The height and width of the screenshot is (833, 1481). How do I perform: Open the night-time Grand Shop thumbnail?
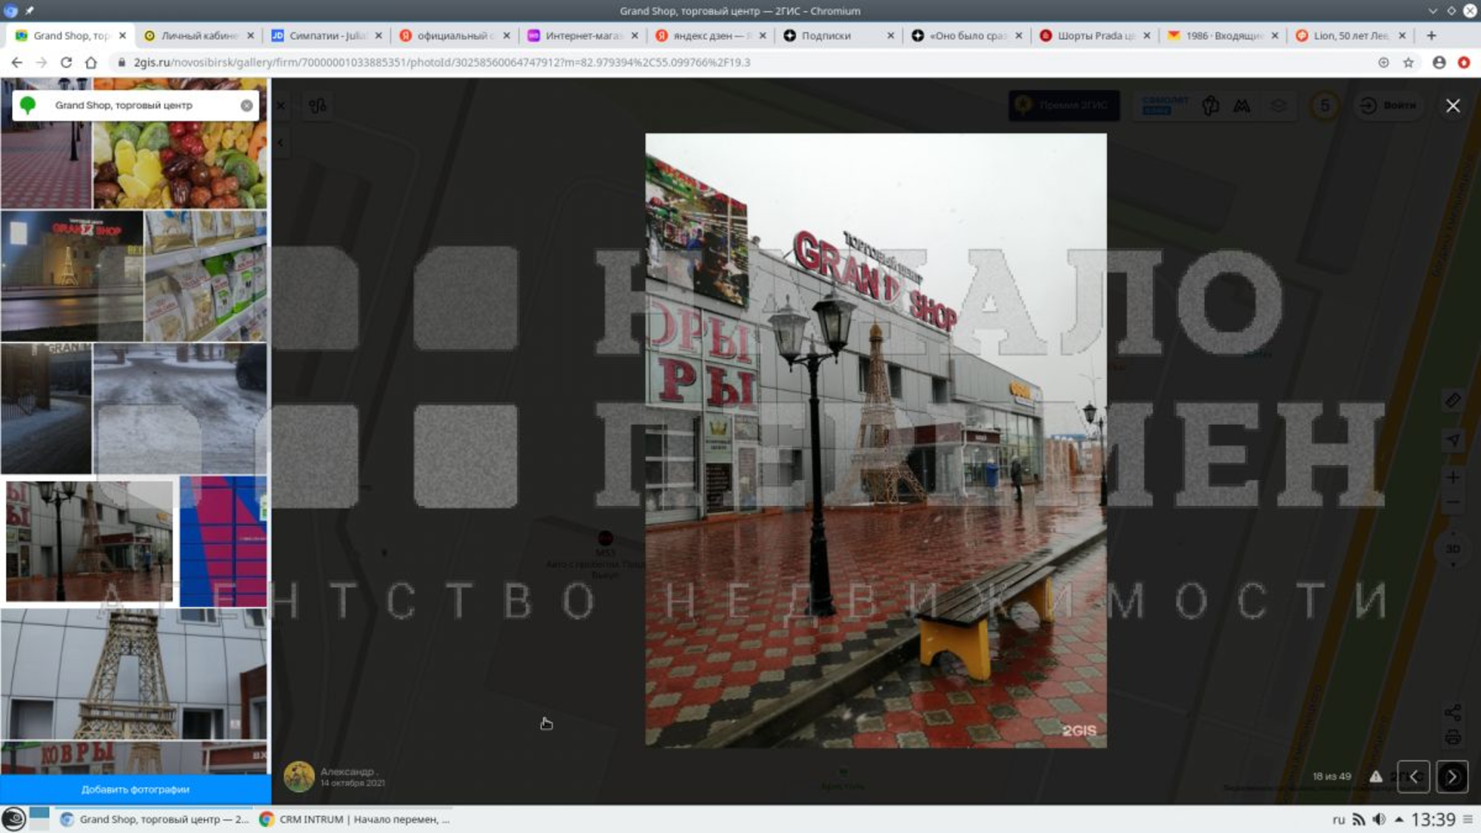tap(72, 276)
